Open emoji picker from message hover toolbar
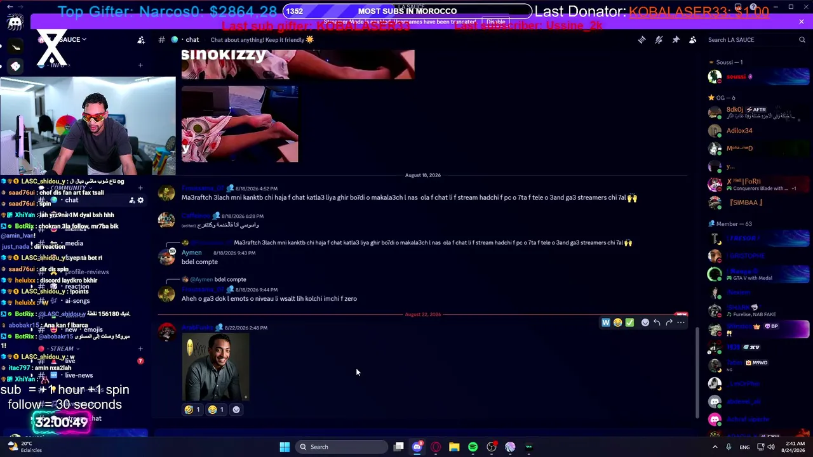 pos(645,322)
